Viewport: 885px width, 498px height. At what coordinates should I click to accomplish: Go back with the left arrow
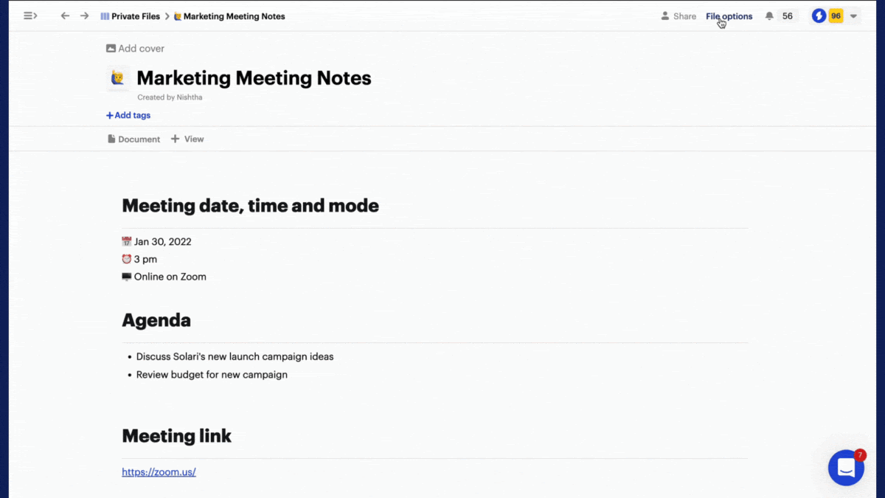[x=65, y=15]
